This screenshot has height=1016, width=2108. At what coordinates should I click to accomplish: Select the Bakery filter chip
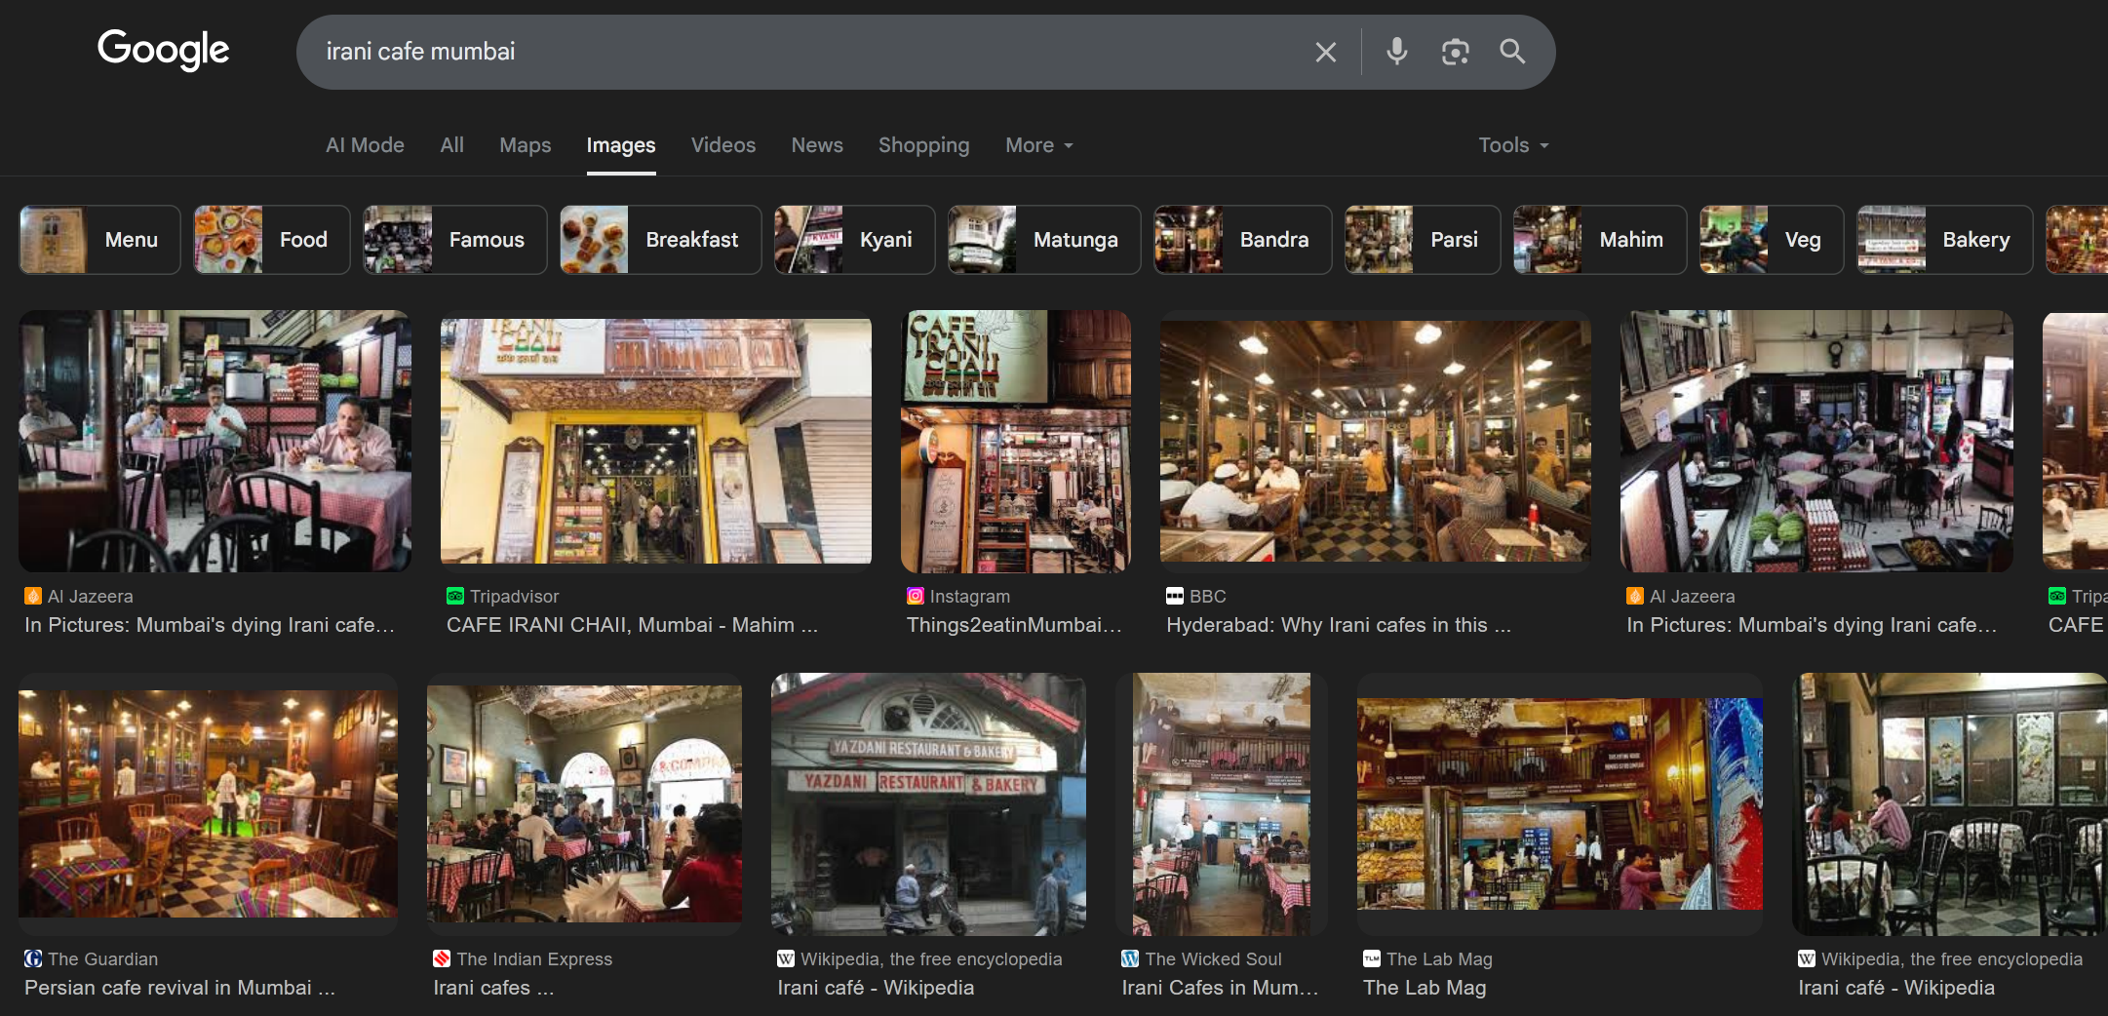(x=1945, y=240)
